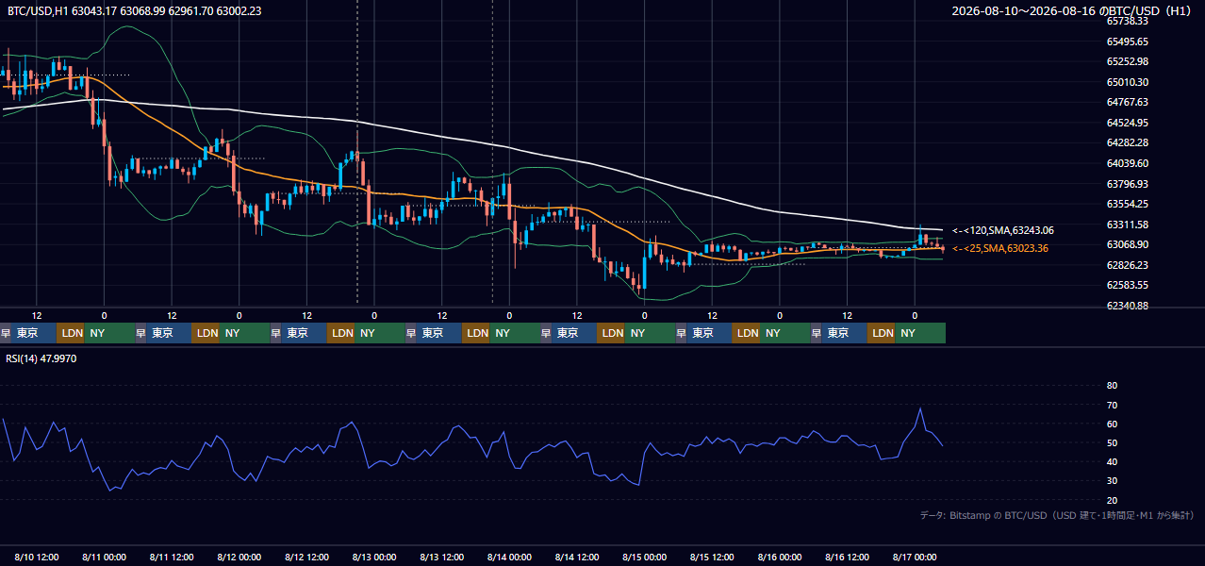The image size is (1205, 566).
Task: Click the 8/15 00:00 date label
Action: tap(645, 557)
